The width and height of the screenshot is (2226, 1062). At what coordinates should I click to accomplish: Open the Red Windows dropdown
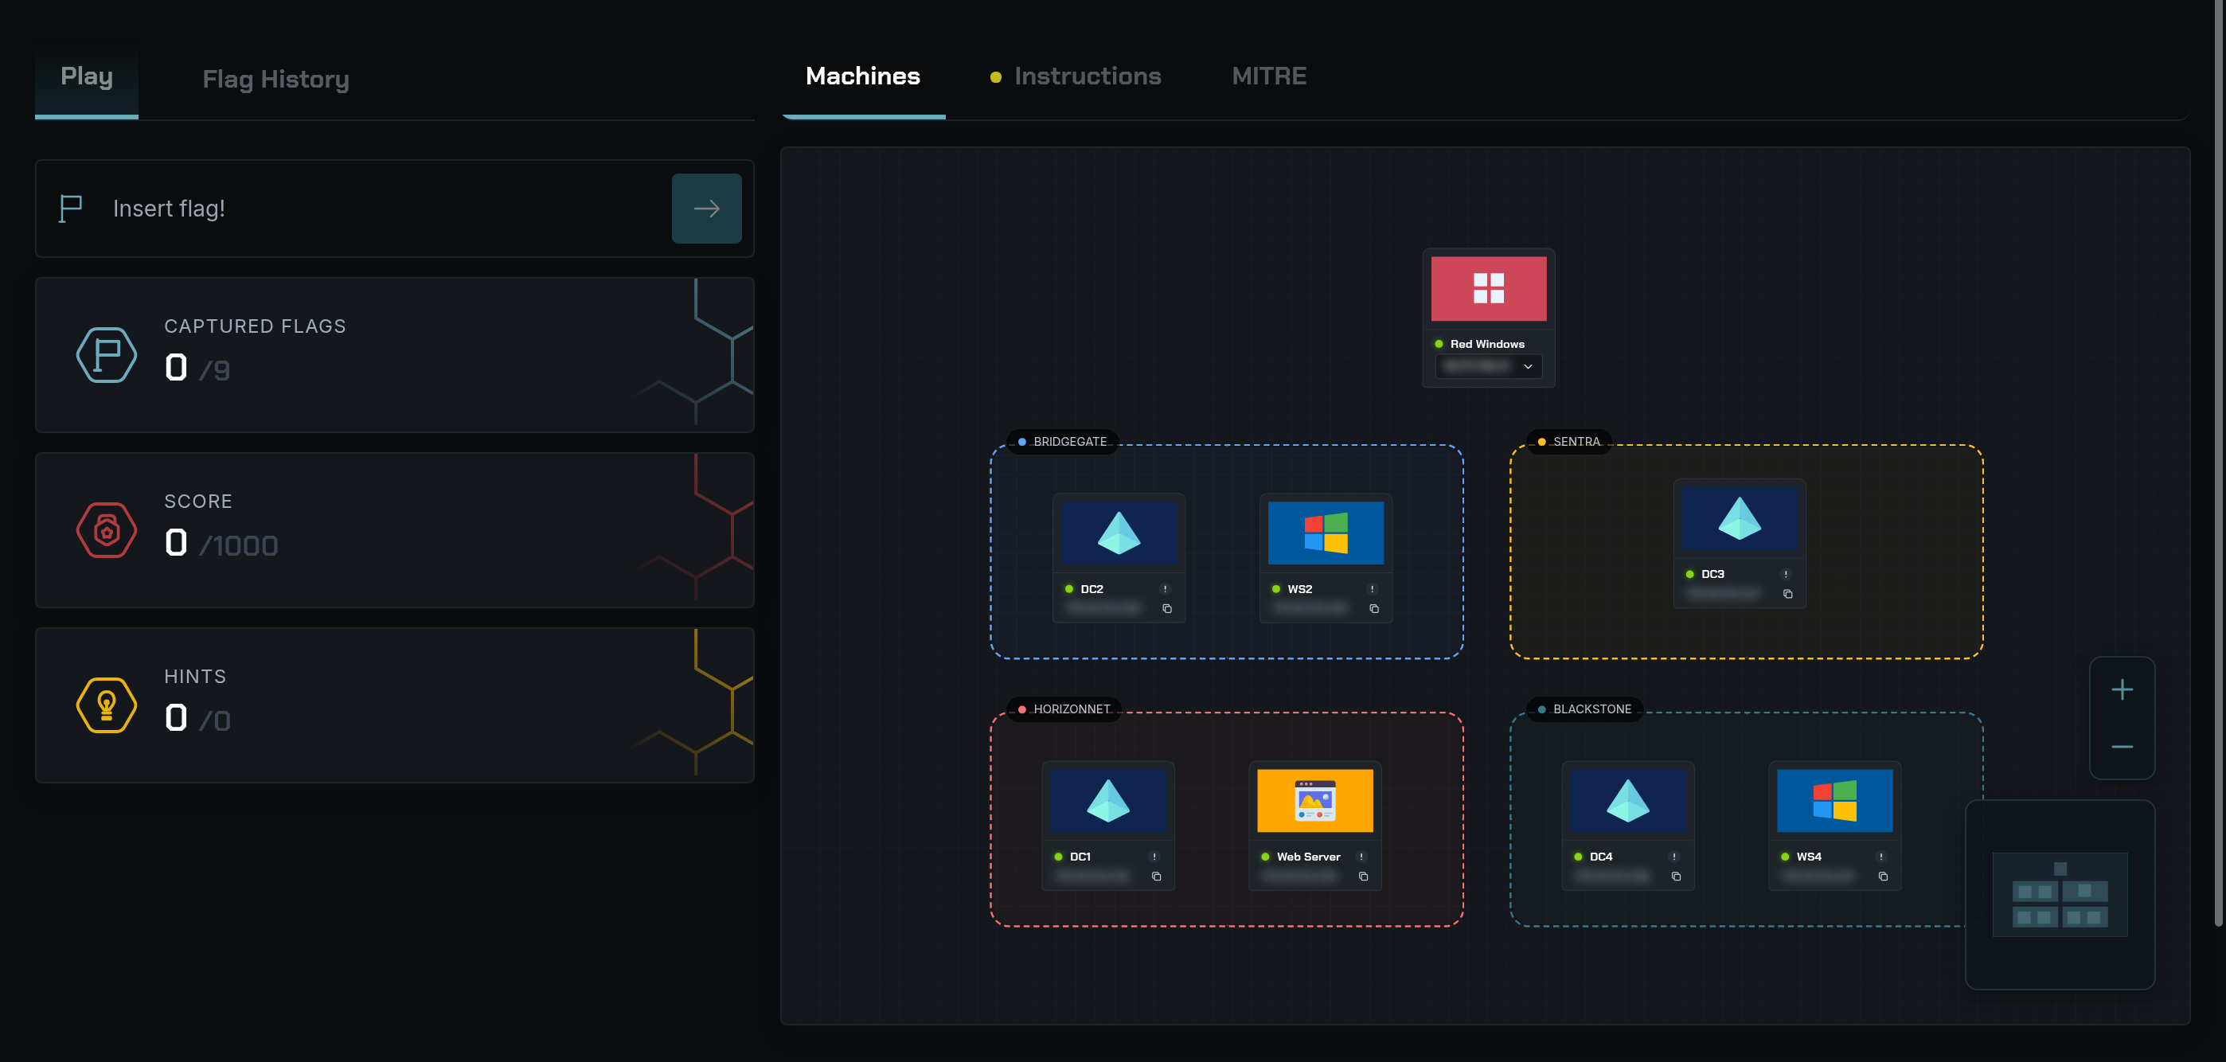point(1488,366)
